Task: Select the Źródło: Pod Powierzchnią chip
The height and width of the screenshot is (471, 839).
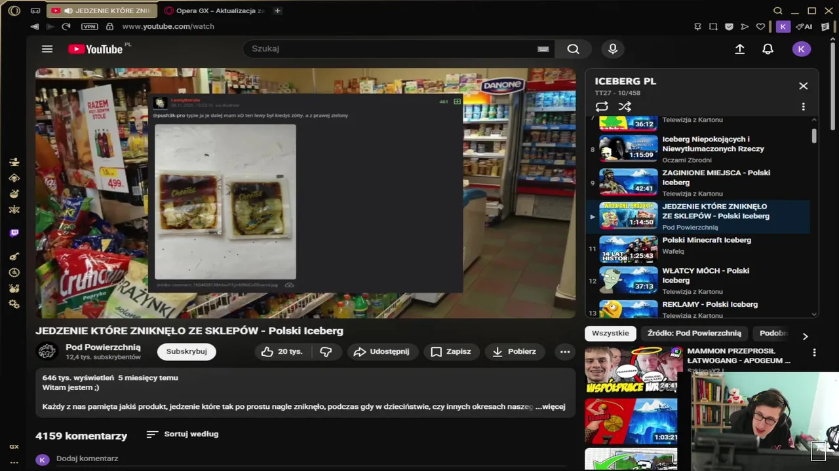Action: [694, 333]
